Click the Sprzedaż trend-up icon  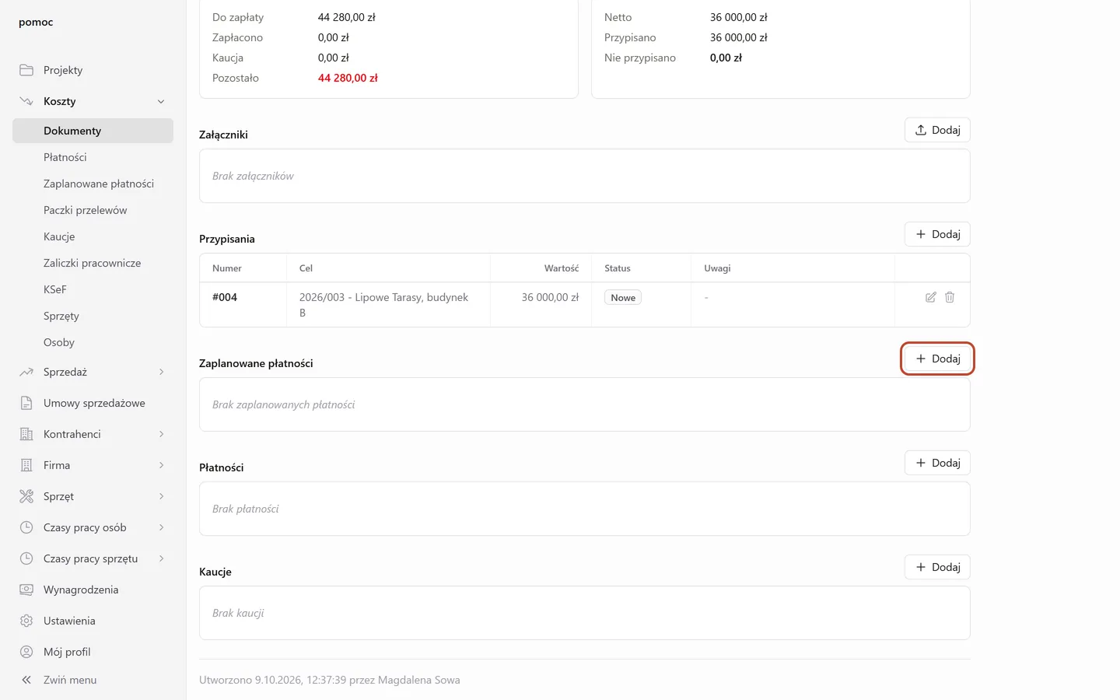click(26, 372)
